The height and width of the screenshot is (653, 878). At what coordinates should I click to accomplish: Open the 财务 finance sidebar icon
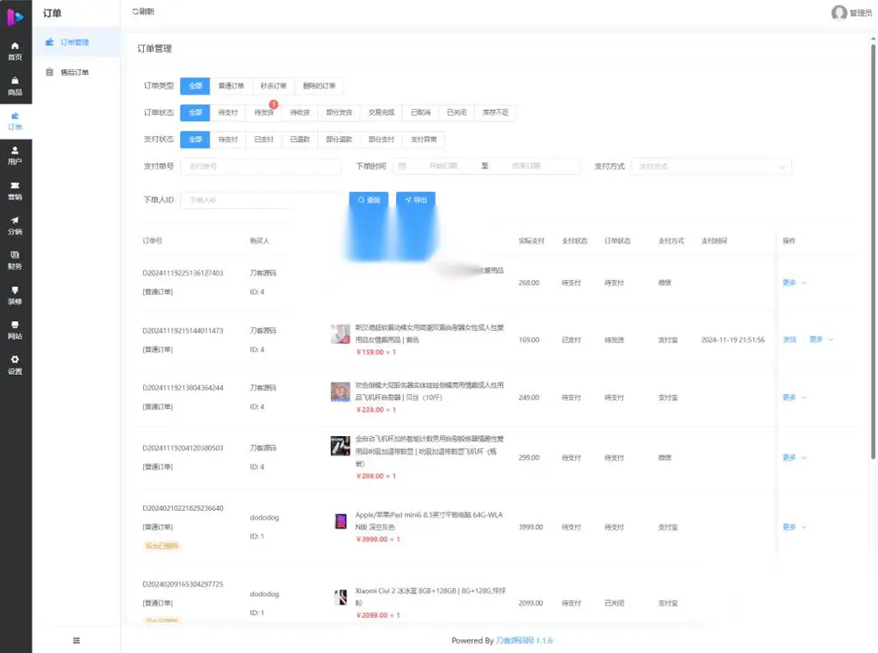[x=15, y=260]
